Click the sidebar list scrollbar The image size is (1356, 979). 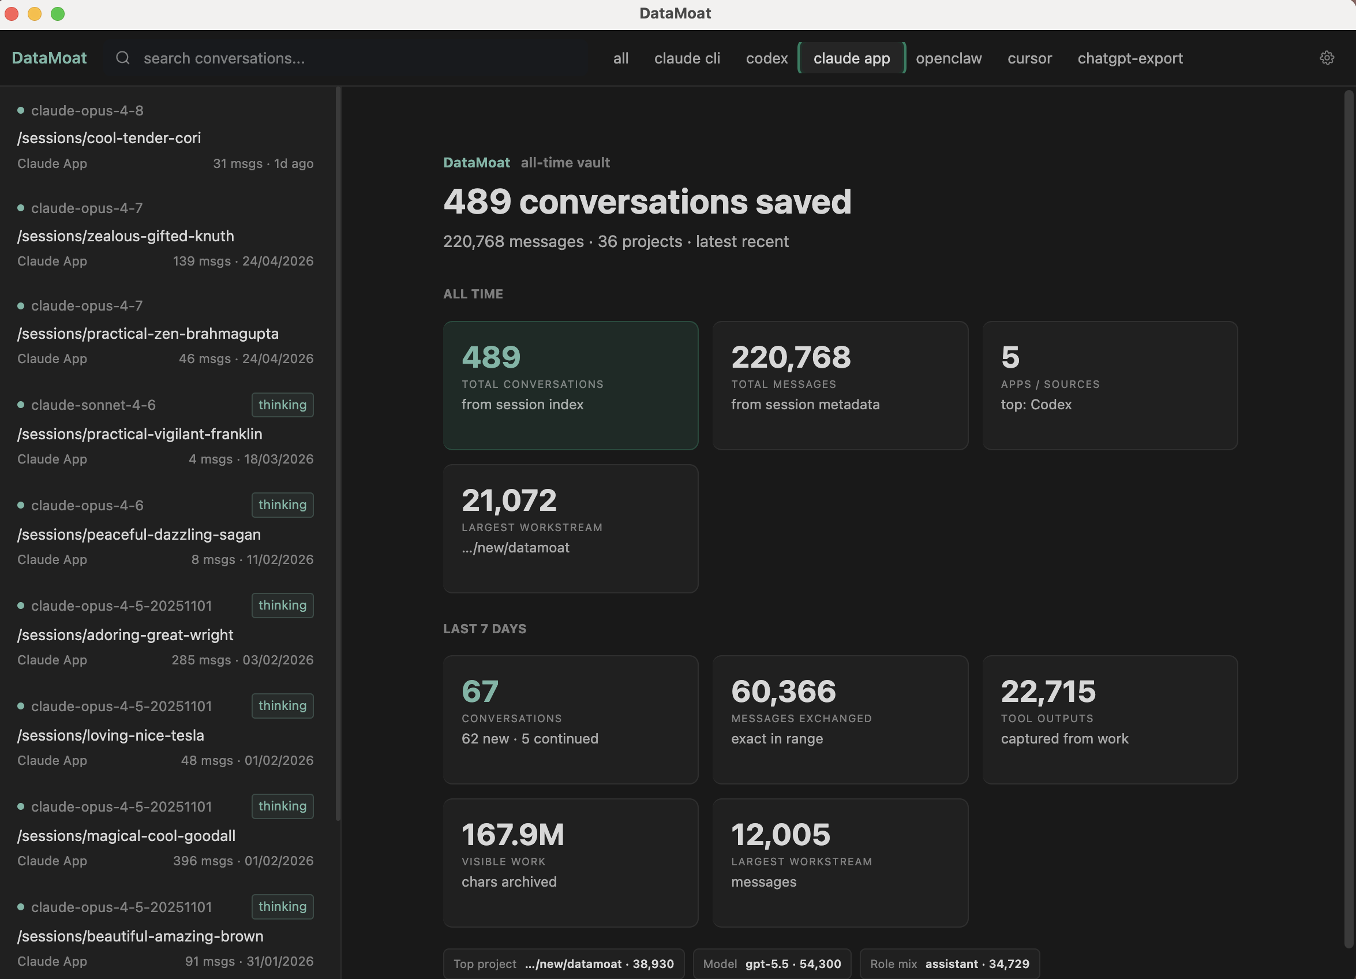tap(338, 454)
